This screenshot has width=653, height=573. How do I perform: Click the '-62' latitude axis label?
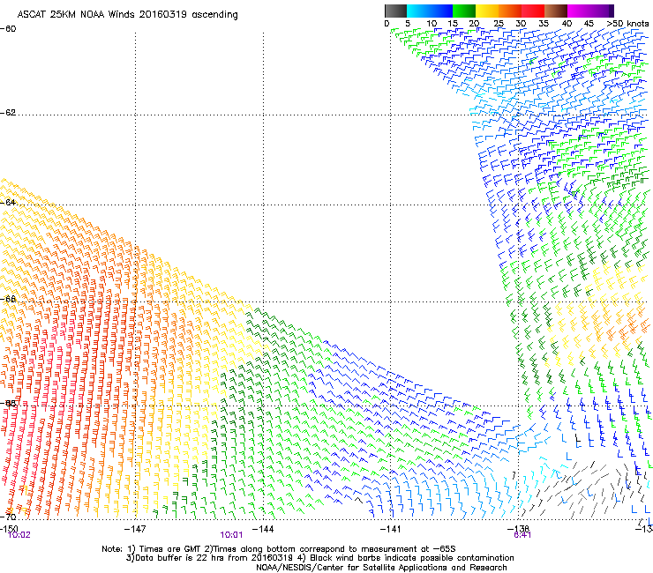[x=8, y=113]
